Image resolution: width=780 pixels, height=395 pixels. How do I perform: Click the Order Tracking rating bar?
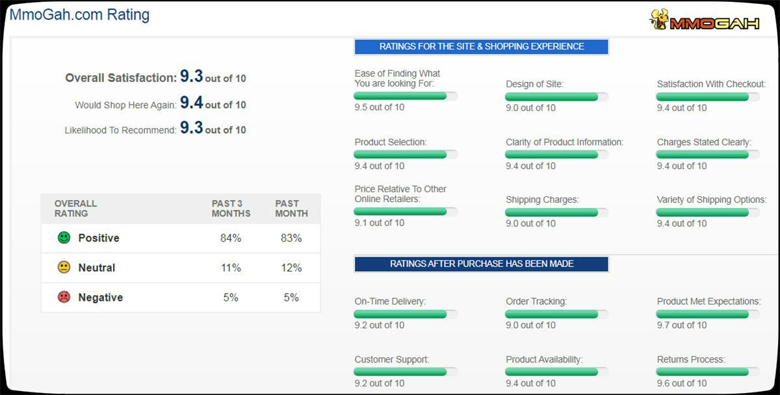pos(556,314)
